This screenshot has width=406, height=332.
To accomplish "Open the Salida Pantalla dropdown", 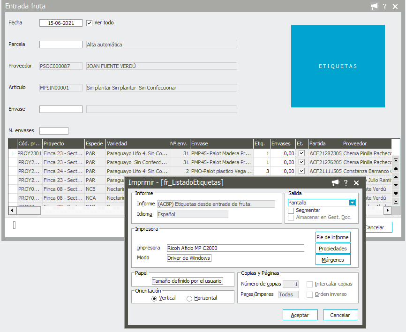I will click(x=352, y=203).
